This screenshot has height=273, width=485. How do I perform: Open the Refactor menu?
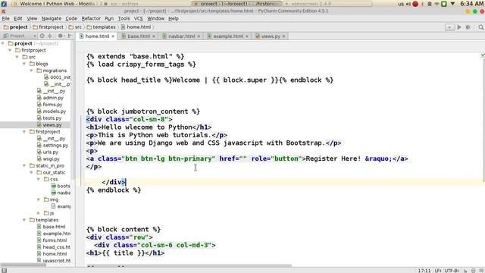point(91,18)
